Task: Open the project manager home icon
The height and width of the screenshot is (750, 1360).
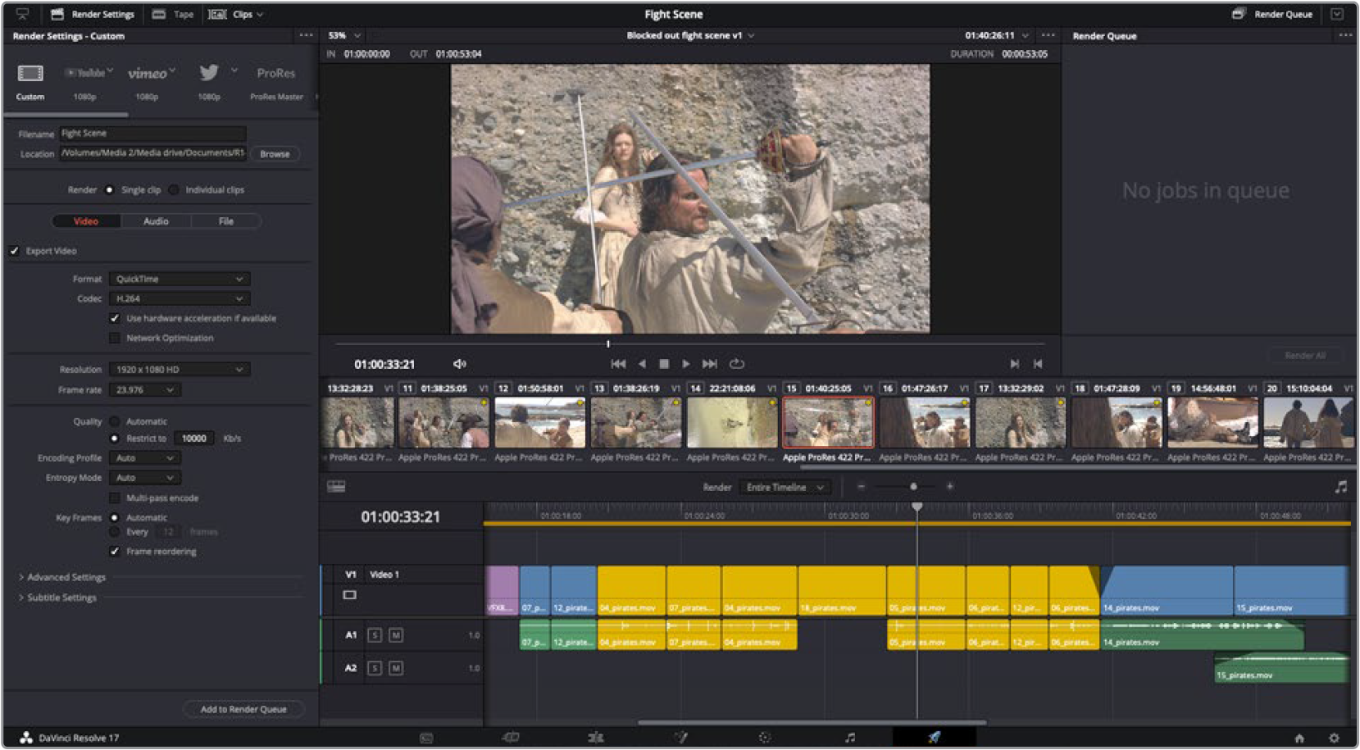Action: pyautogui.click(x=1299, y=739)
